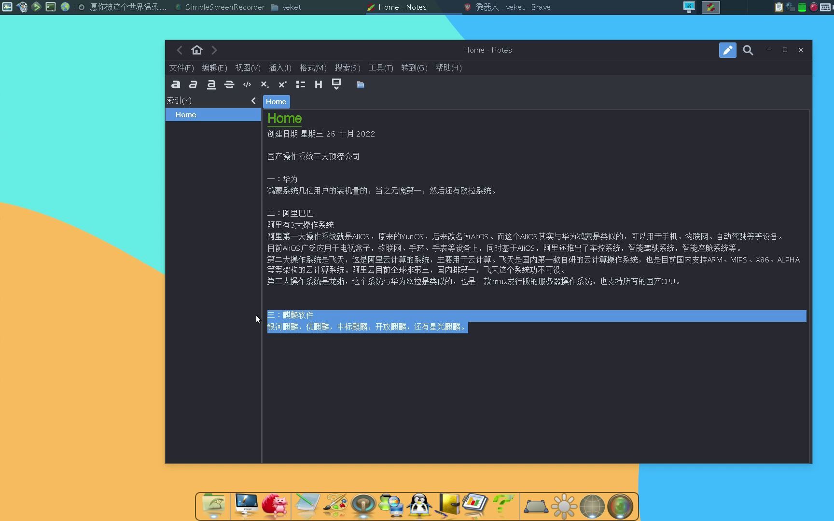
Task: Toggle strong (bold) text formatting
Action: tap(176, 84)
